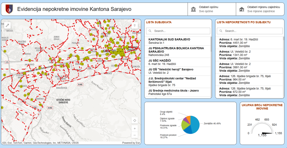Zoom out on the map
The image size is (287, 148).
(x=135, y=135)
